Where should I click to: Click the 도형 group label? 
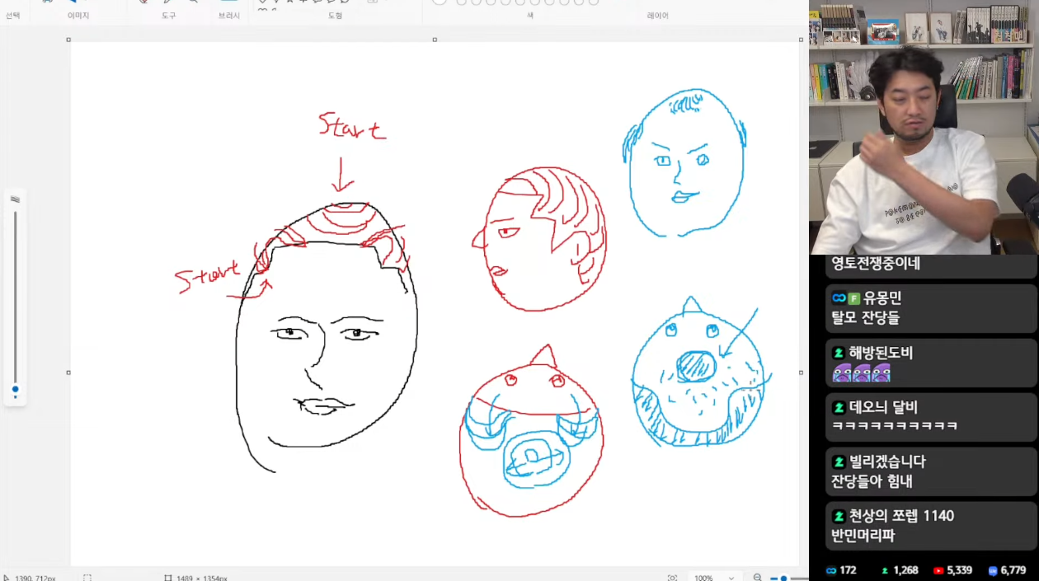[335, 16]
